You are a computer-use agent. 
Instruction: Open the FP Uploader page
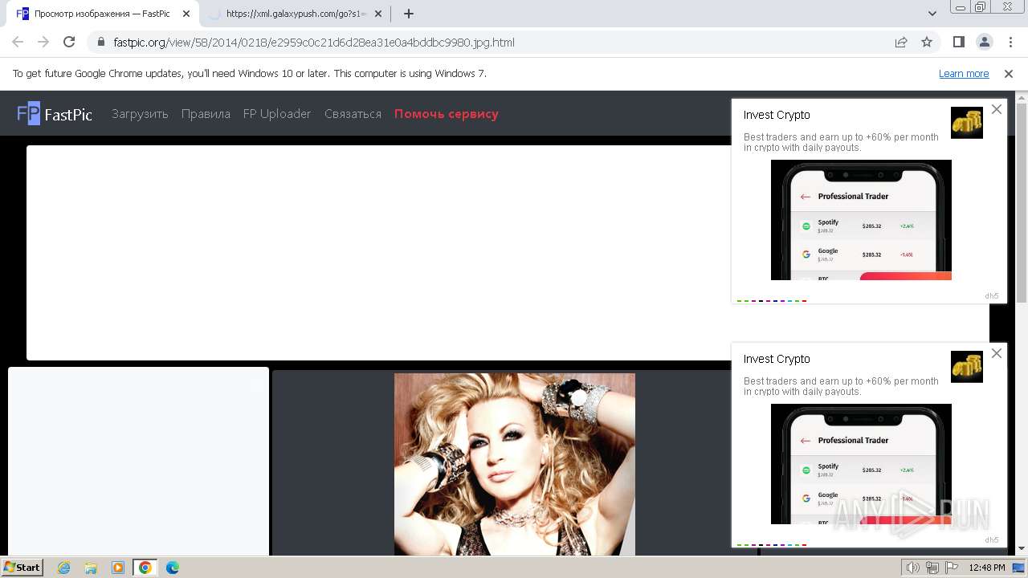point(277,114)
